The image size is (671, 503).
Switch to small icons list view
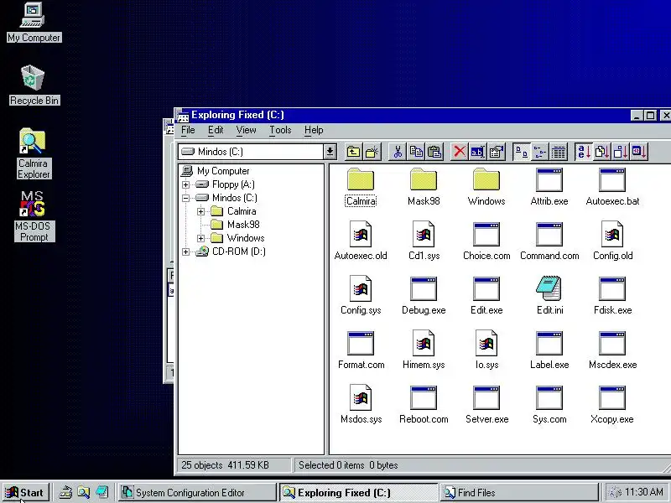click(x=539, y=152)
